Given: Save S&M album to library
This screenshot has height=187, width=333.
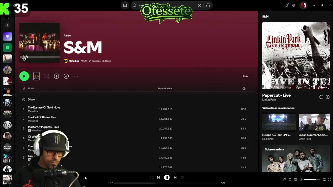Looking at the screenshot, I should (56, 76).
